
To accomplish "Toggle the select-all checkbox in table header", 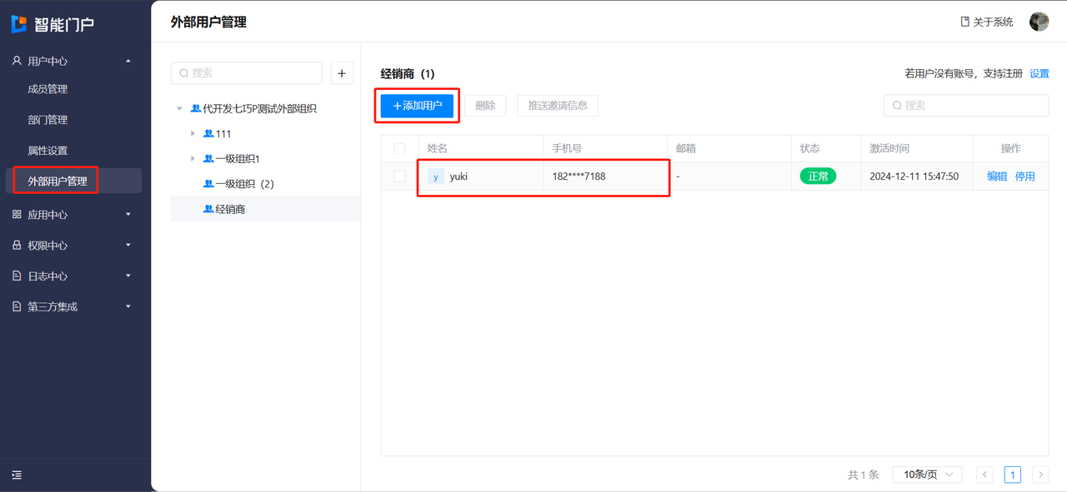I will pos(399,148).
